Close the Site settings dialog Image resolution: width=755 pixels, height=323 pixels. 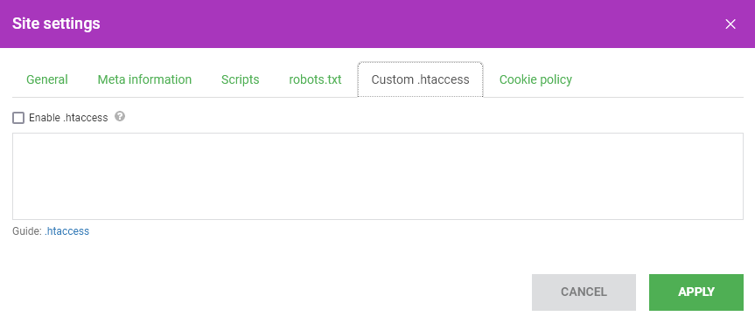[731, 24]
